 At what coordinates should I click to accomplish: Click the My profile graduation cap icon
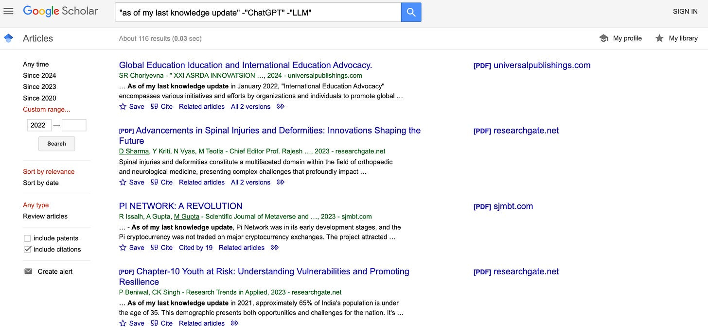(x=603, y=38)
